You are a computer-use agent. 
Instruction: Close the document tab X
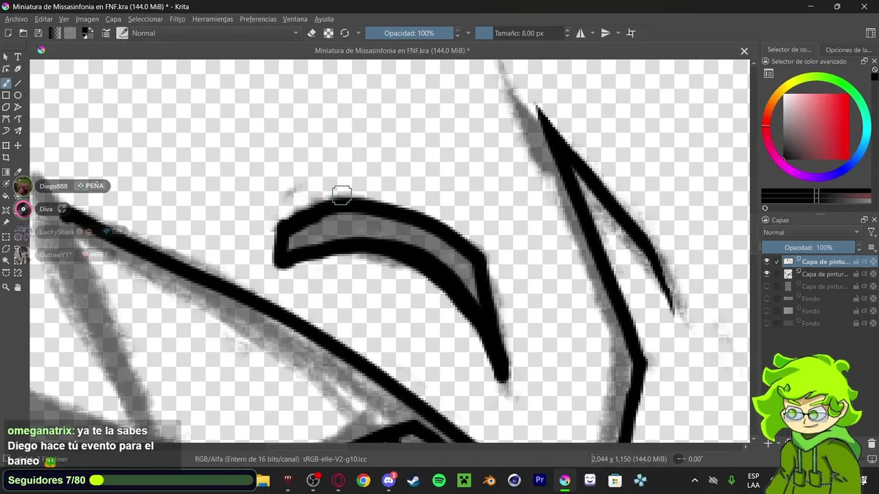[744, 51]
